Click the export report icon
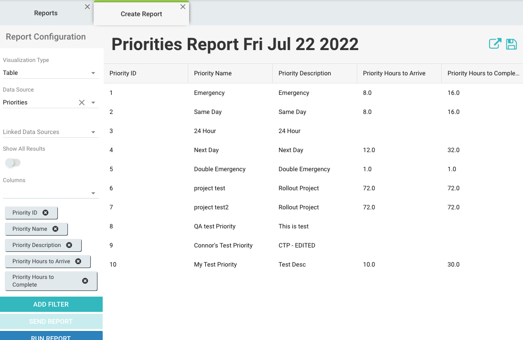Viewport: 523px width, 340px height. 495,44
